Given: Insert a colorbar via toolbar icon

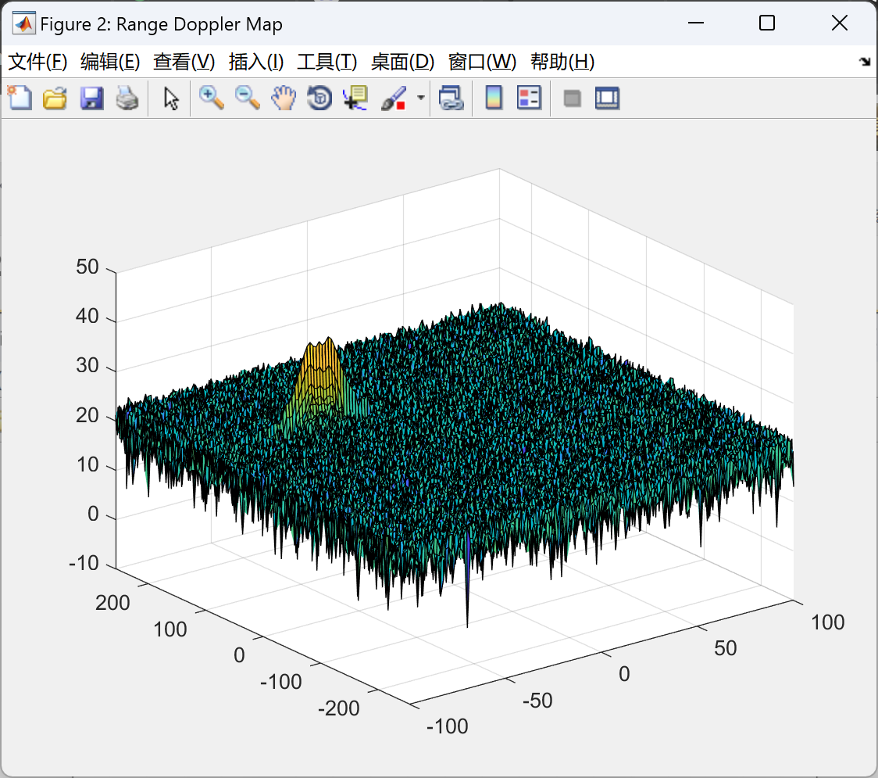Looking at the screenshot, I should 494,98.
